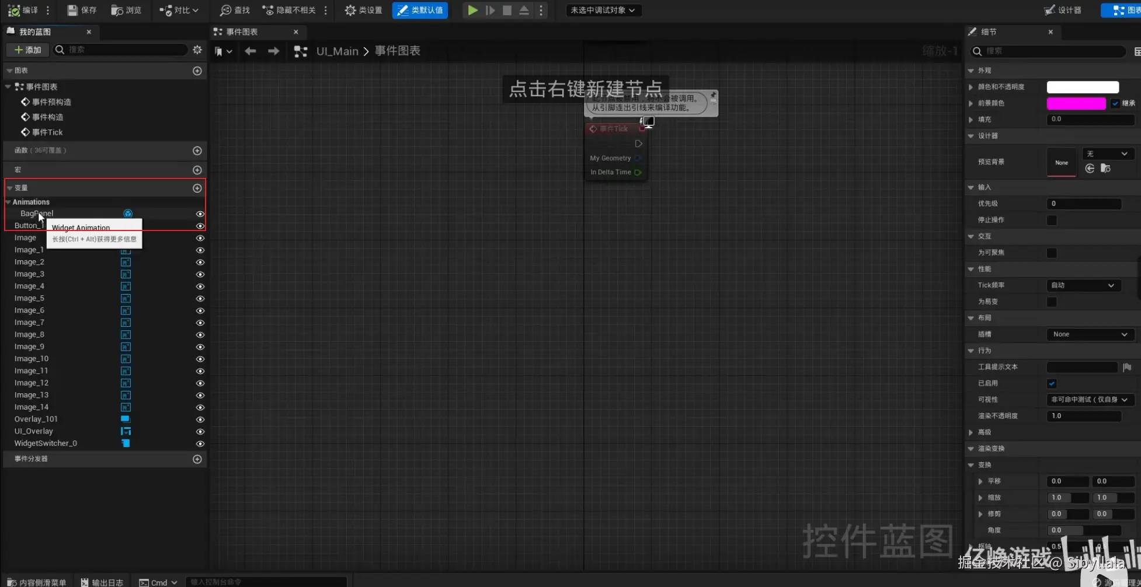1141x587 pixels.
Task: Toggle visibility eye for Overlay_101
Action: [x=200, y=420]
